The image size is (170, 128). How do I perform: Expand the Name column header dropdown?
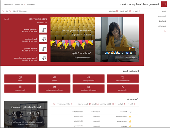tap(121, 112)
